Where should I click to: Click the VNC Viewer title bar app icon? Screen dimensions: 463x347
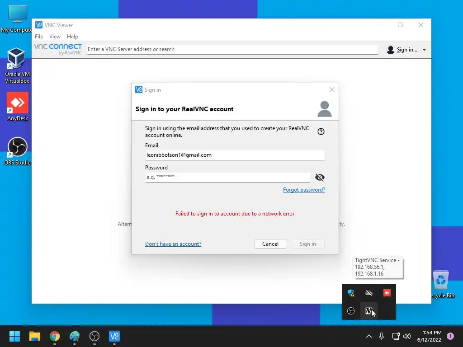[x=39, y=25]
